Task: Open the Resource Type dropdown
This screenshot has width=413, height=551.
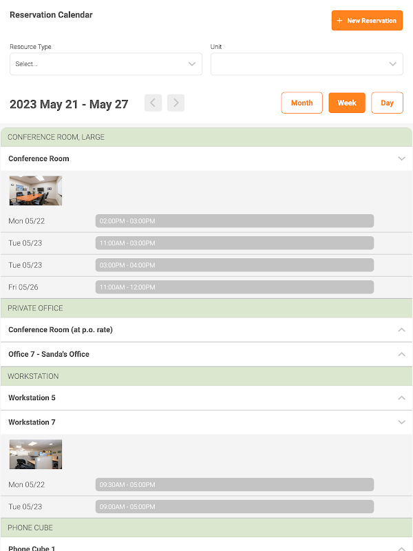Action: point(106,64)
